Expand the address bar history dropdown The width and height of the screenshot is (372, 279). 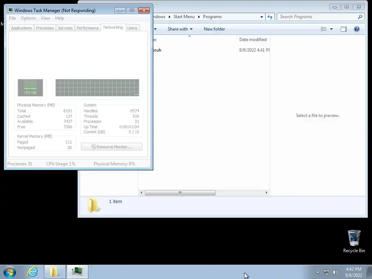pos(262,17)
